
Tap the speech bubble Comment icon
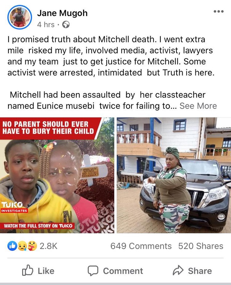pos(93,271)
